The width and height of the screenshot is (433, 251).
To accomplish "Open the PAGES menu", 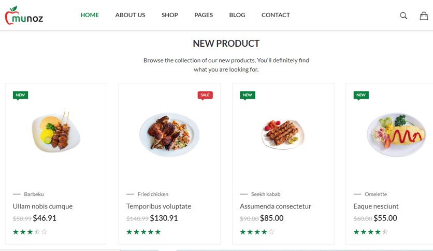I will click(204, 15).
